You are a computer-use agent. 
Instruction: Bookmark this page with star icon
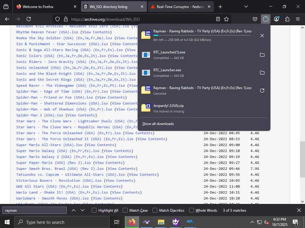226,19
